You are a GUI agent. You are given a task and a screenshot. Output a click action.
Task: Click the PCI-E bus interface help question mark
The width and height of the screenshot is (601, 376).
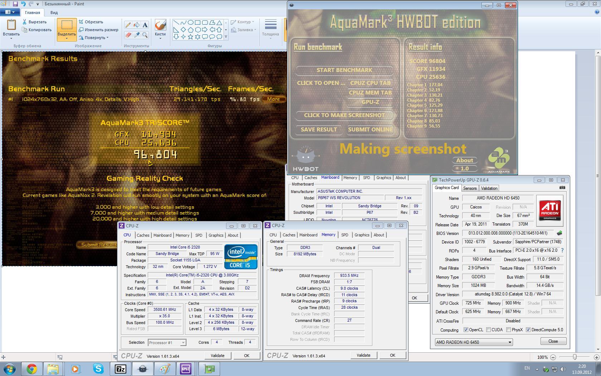(x=562, y=250)
